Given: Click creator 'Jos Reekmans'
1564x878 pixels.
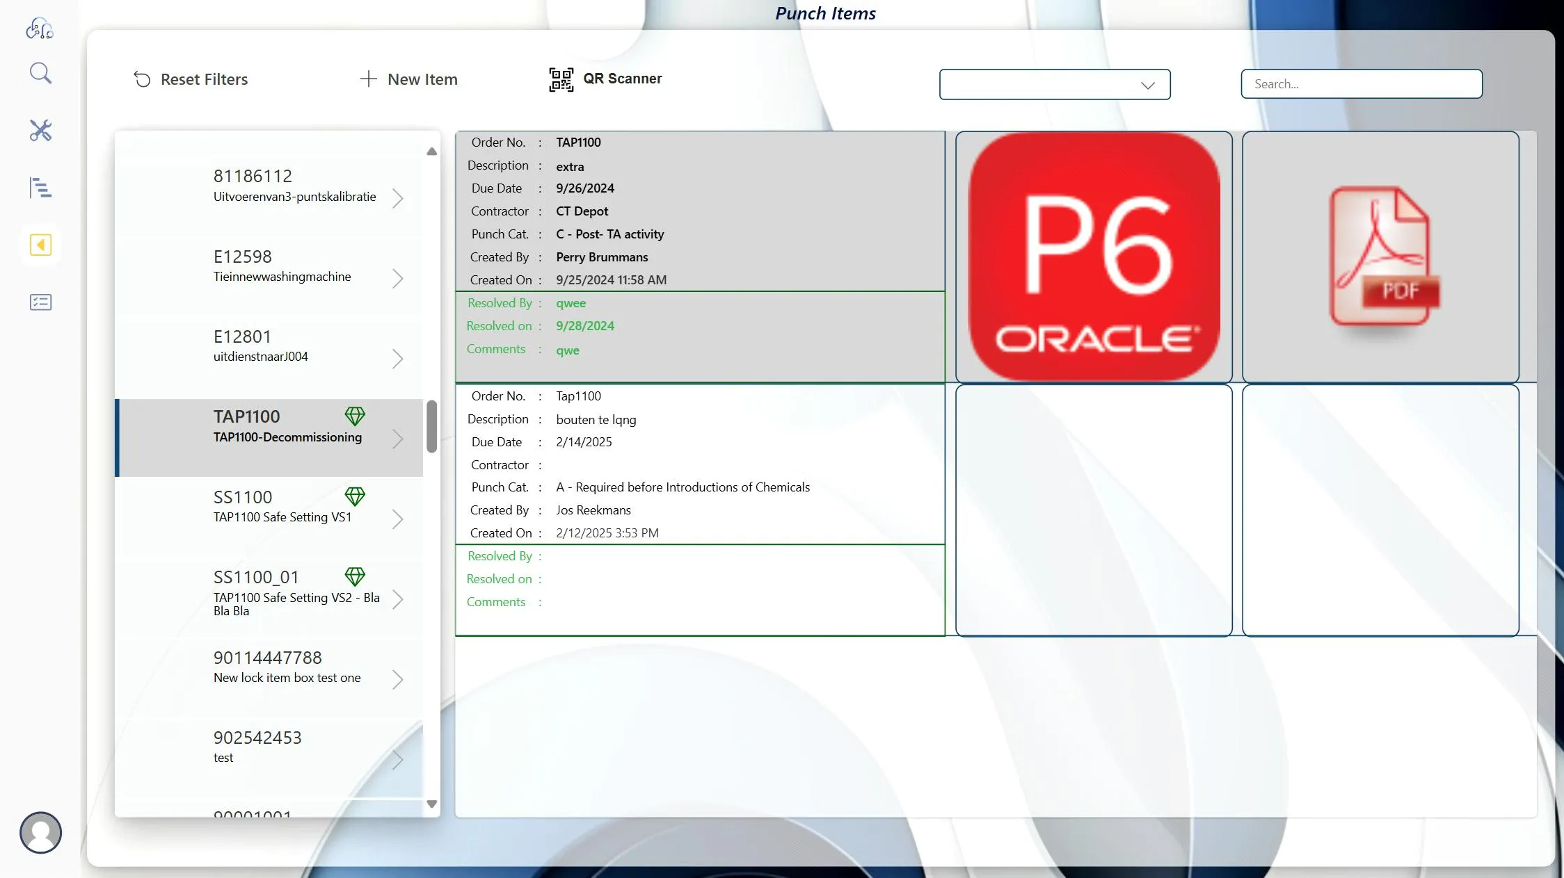Looking at the screenshot, I should click(x=593, y=510).
